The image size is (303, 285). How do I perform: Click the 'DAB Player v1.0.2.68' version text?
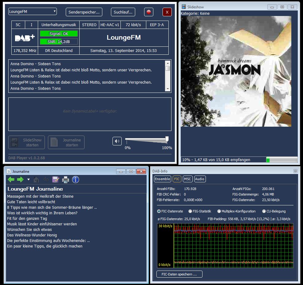pyautogui.click(x=26, y=158)
